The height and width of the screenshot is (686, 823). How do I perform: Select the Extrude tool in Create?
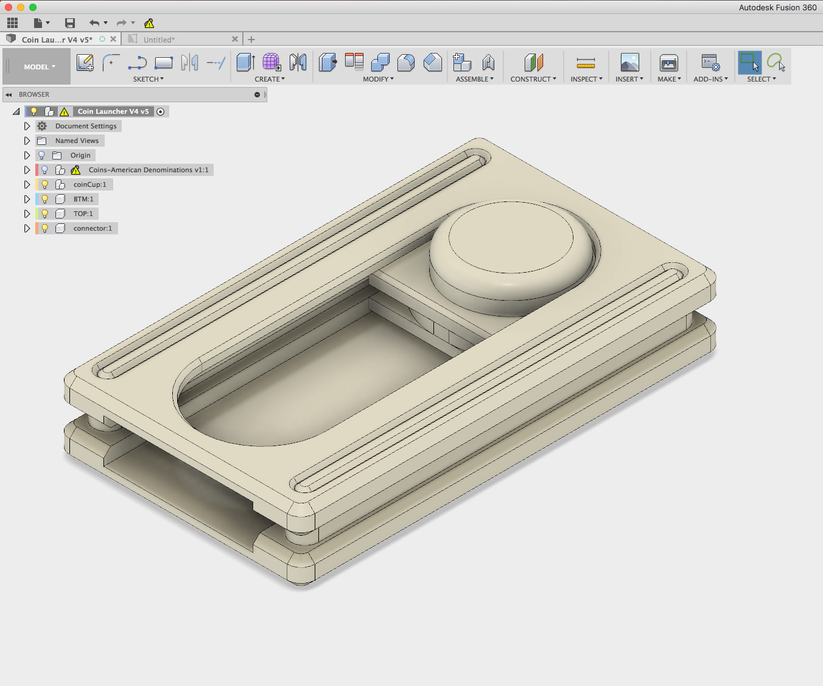(x=245, y=63)
